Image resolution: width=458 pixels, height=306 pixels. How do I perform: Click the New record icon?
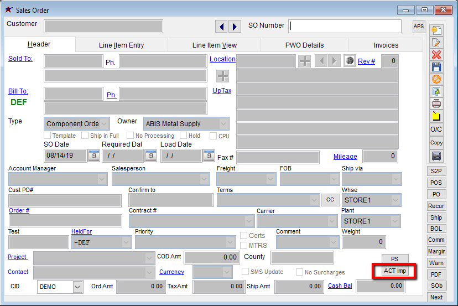click(436, 30)
